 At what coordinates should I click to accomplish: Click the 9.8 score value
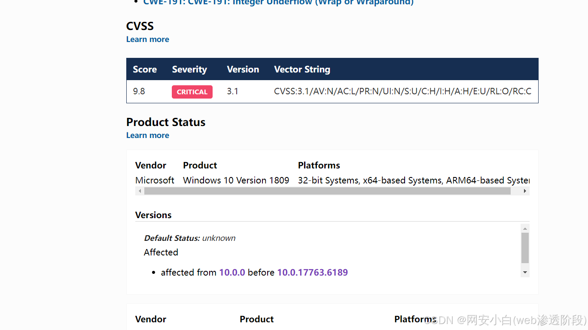pos(139,91)
